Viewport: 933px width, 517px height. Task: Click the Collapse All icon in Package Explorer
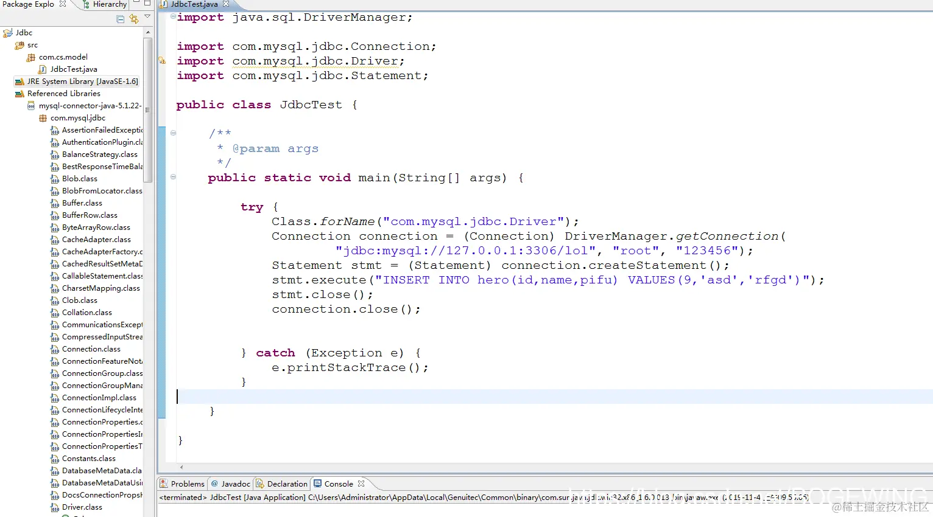click(120, 19)
